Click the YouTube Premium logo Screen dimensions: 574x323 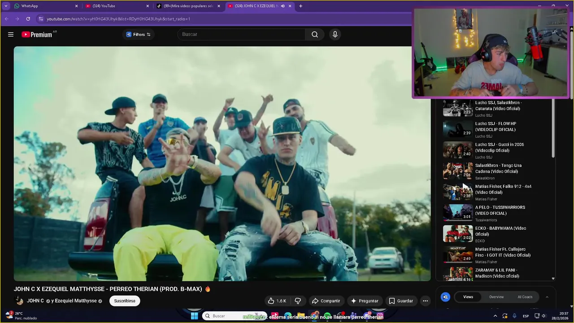[x=37, y=35]
